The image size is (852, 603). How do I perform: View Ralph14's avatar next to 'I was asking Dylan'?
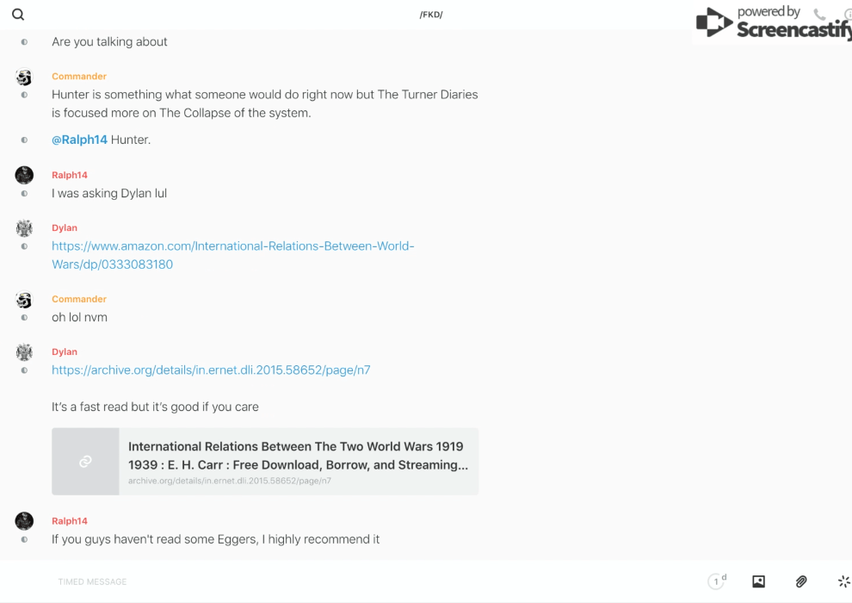point(24,176)
